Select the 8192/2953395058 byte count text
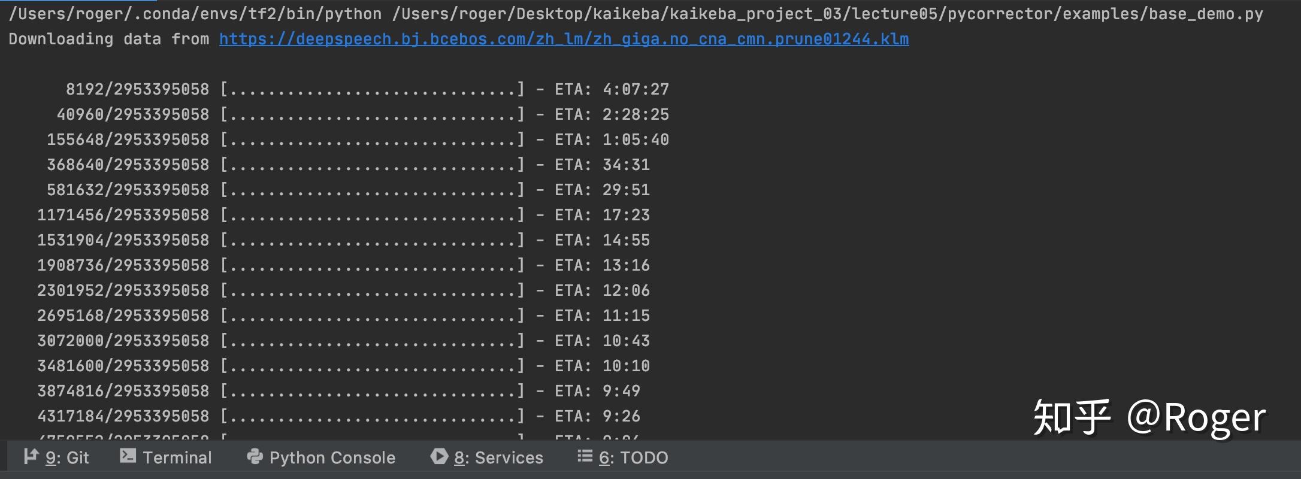Screen dimensions: 1301x479 click(x=137, y=90)
